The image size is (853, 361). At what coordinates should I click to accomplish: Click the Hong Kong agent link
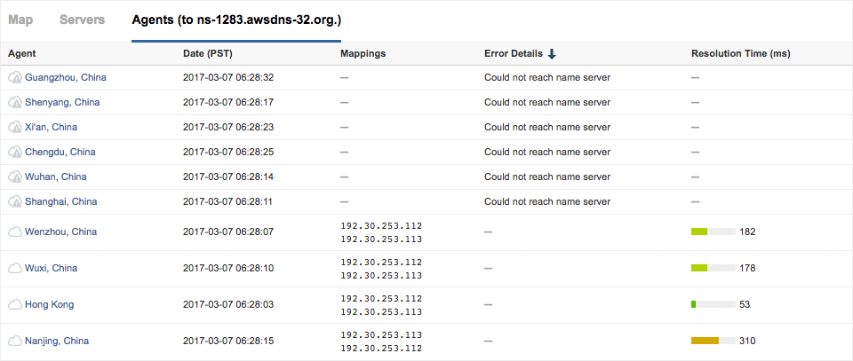(49, 305)
